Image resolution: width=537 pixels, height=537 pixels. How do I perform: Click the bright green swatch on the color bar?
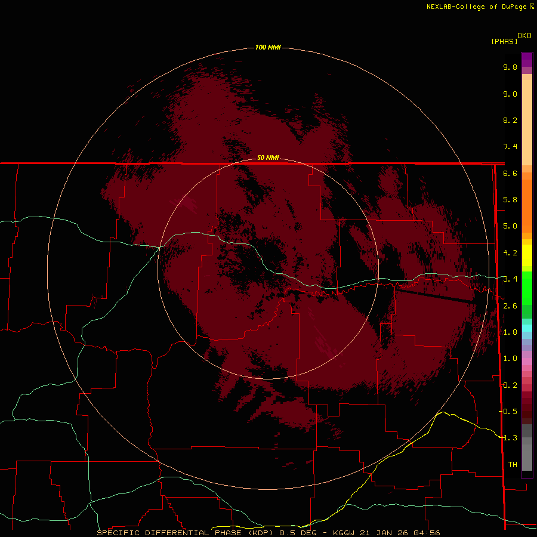pyautogui.click(x=527, y=287)
